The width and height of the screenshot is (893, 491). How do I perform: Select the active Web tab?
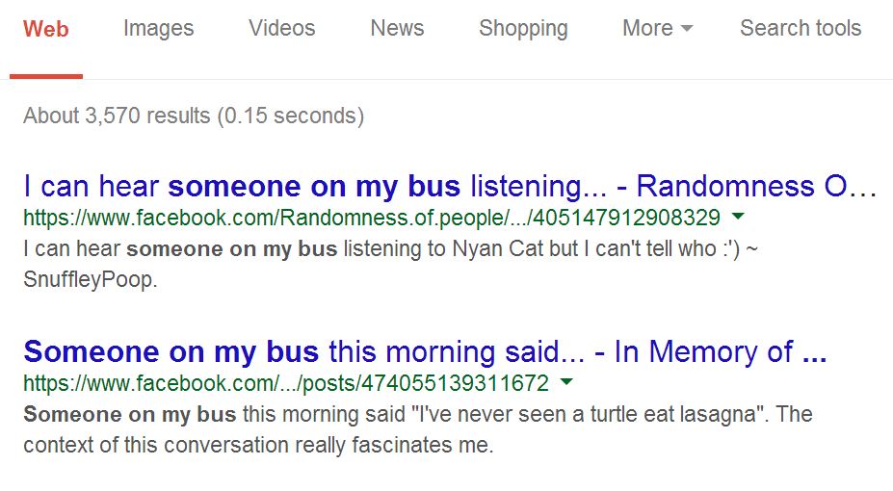coord(46,29)
